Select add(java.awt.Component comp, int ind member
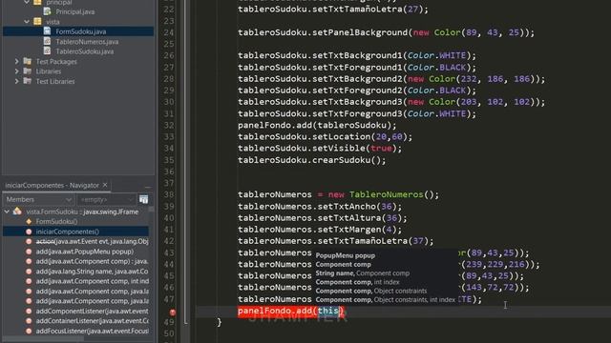This screenshot has width=611, height=343. (x=92, y=281)
